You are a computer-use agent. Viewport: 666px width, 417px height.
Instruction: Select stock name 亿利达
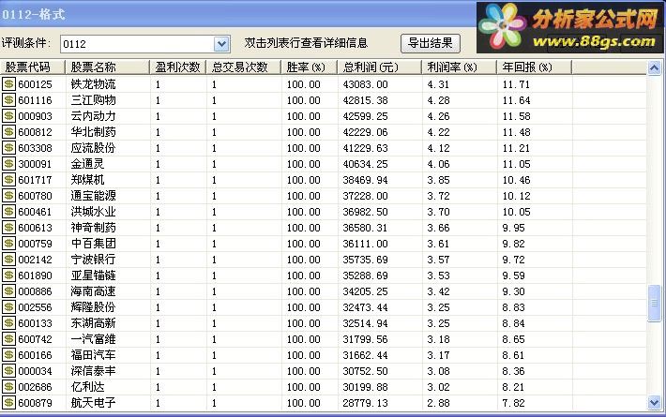(x=87, y=387)
